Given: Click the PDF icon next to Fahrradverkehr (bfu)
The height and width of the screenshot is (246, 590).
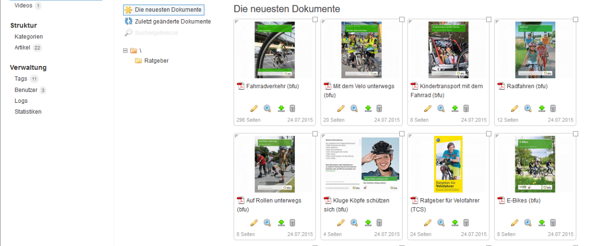Looking at the screenshot, I should (x=241, y=86).
